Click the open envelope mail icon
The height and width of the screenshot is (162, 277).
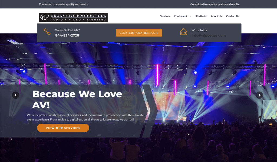[184, 32]
